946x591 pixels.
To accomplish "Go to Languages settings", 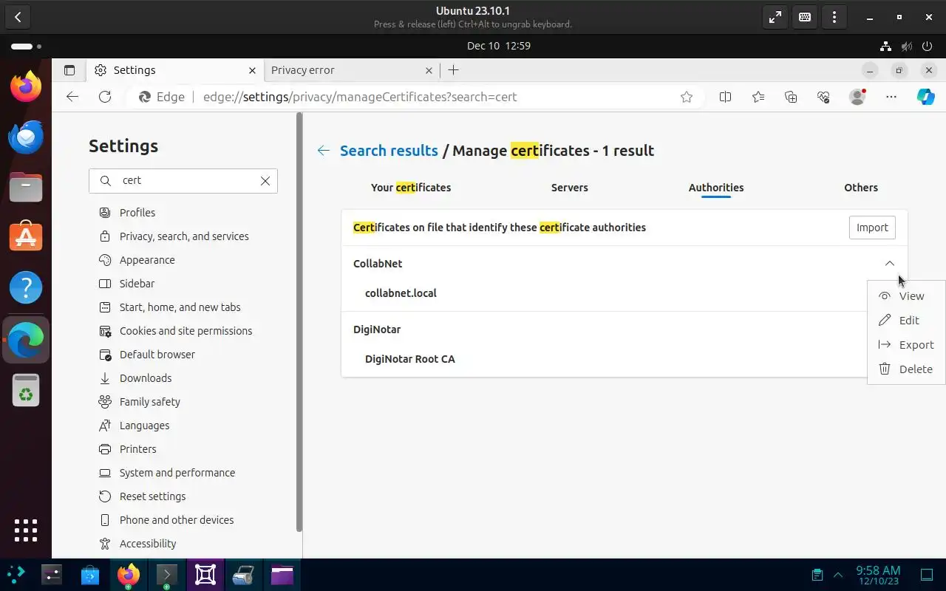I will [144, 426].
